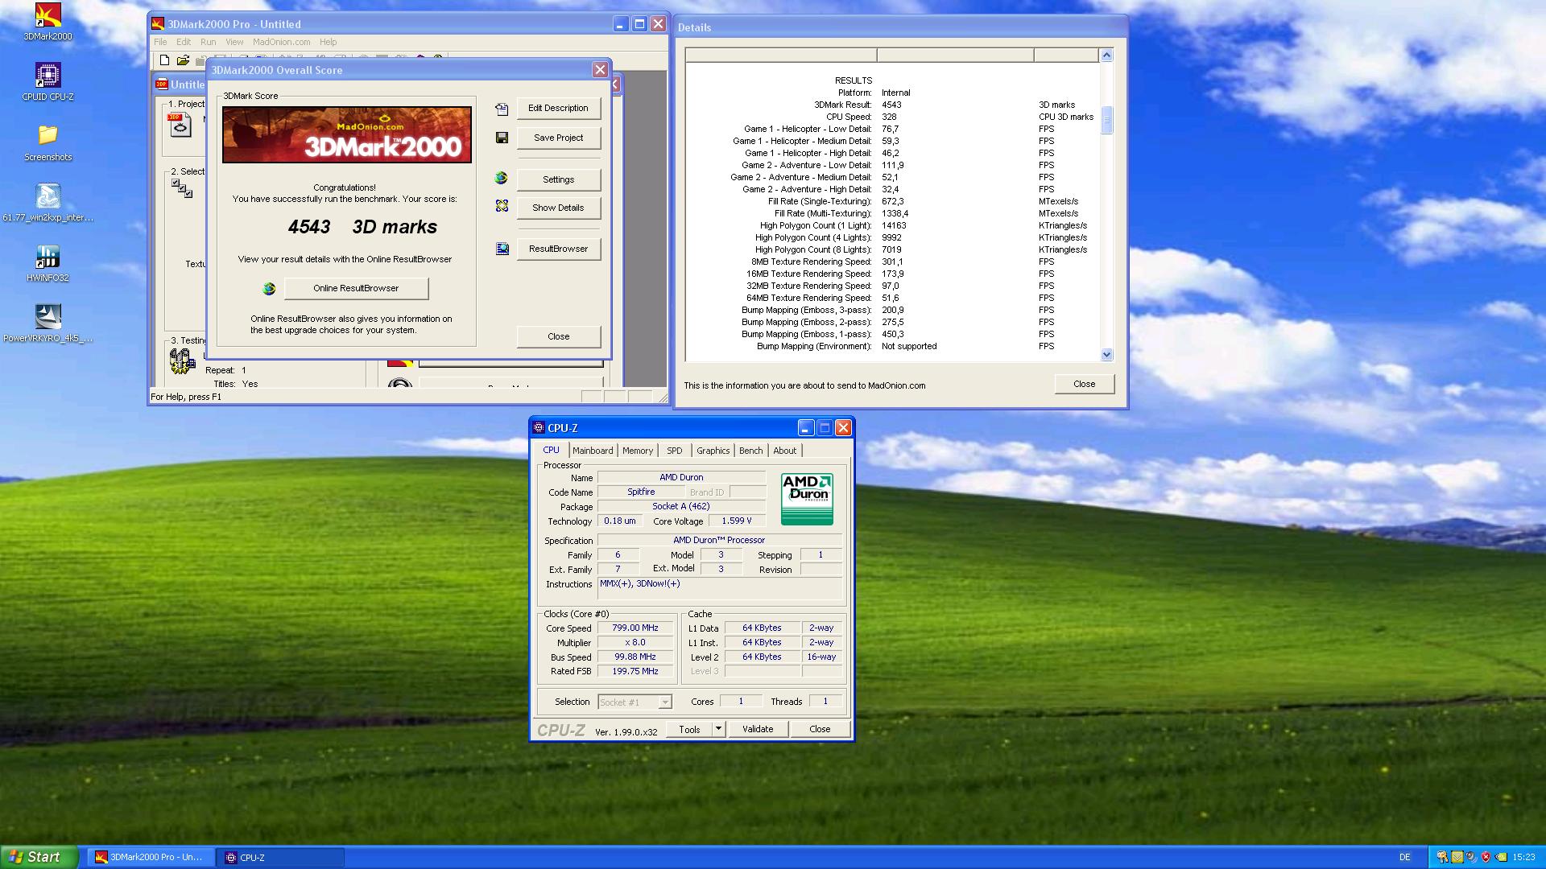
Task: Switch to the Graphics tab in CPU-Z
Action: (x=713, y=450)
